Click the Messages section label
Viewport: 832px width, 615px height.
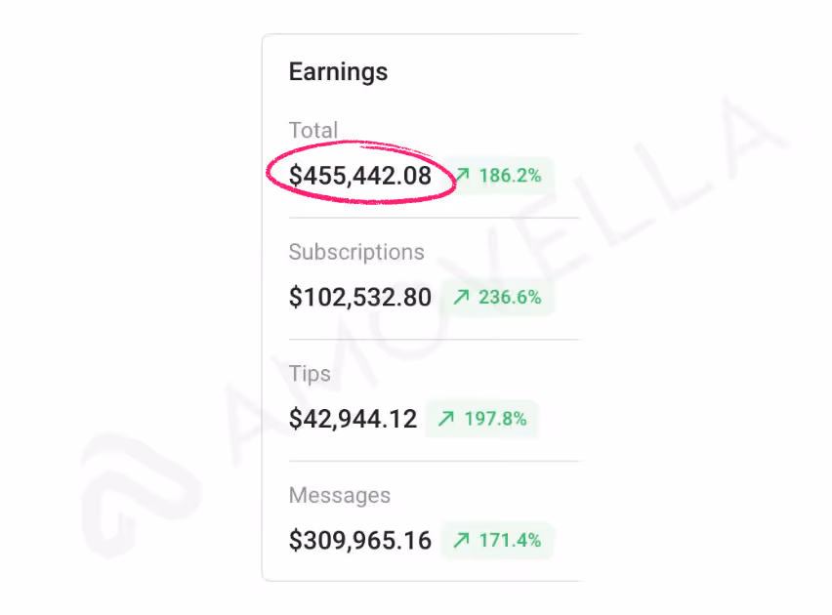point(340,495)
